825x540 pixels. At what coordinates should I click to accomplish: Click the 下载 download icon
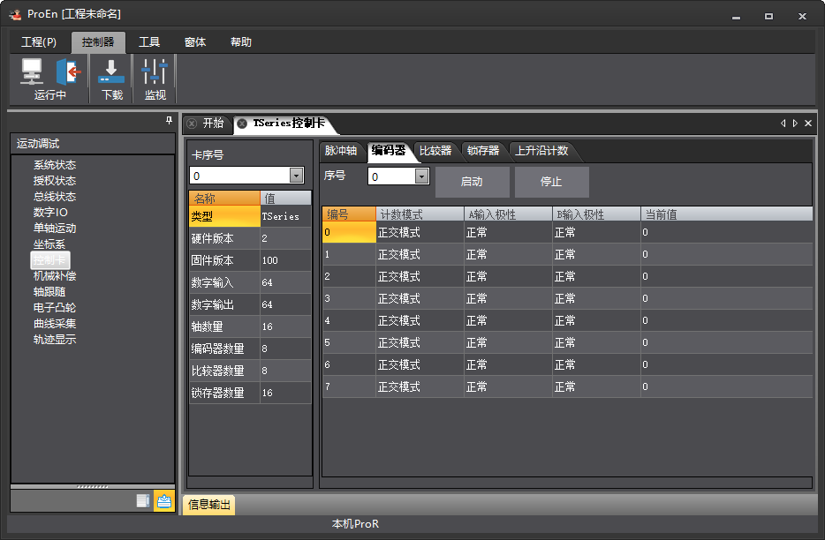coord(111,71)
